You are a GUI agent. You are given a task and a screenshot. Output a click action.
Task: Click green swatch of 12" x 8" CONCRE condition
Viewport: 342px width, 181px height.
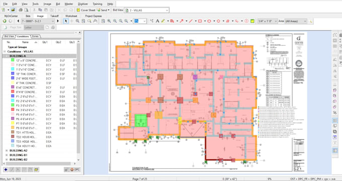point(13,60)
